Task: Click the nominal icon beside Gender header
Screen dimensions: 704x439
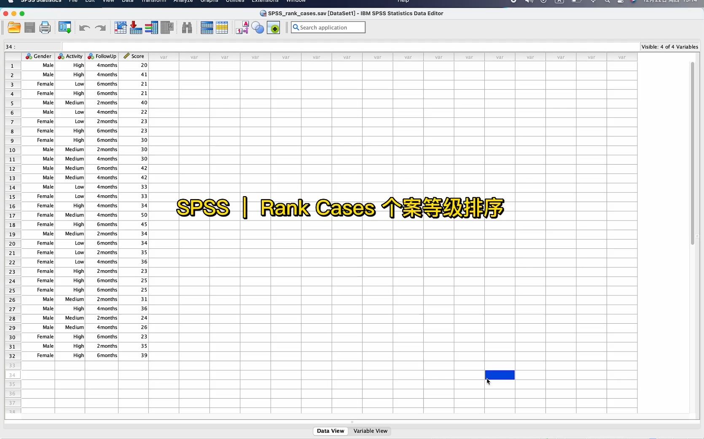Action: (x=29, y=56)
